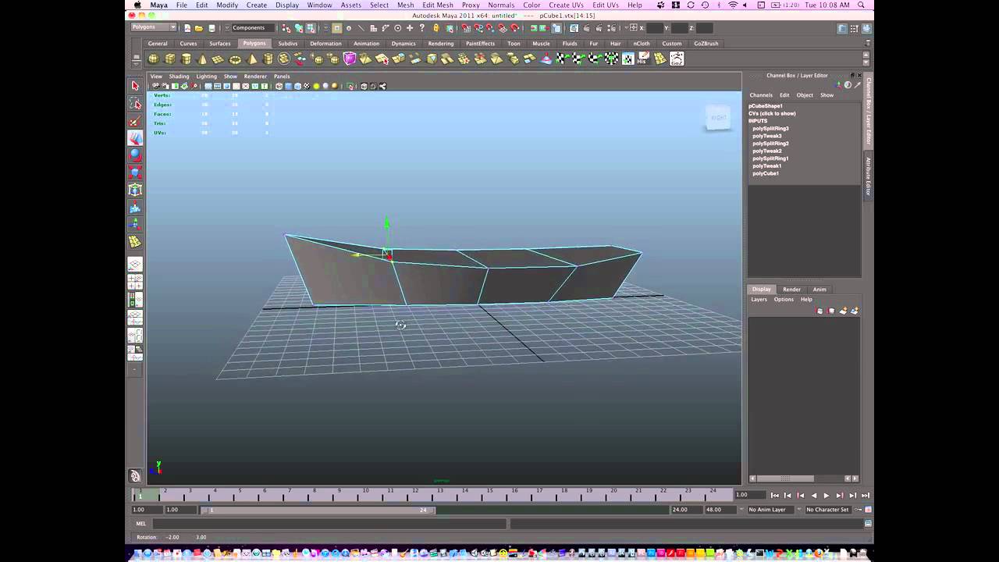999x562 pixels.
Task: Switch to four view layout
Action: (135, 282)
